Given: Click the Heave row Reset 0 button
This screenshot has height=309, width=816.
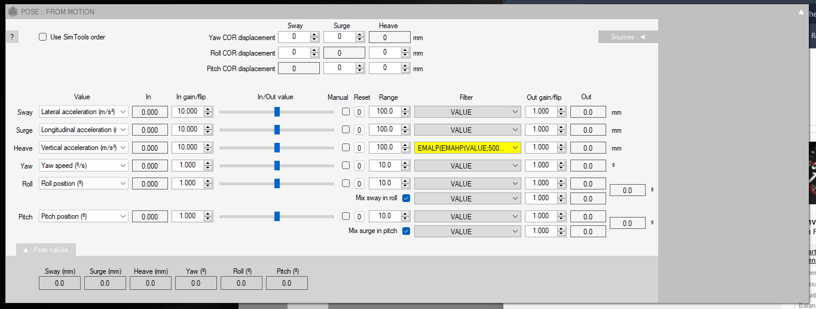Looking at the screenshot, I should (x=359, y=148).
